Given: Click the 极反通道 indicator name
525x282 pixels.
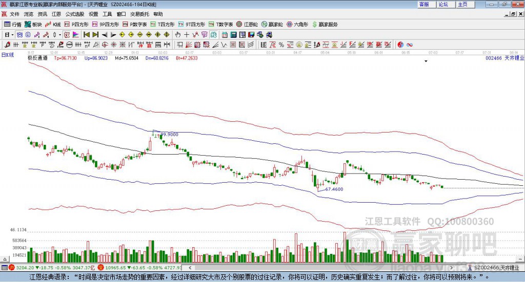Looking at the screenshot, I should click(x=37, y=58).
